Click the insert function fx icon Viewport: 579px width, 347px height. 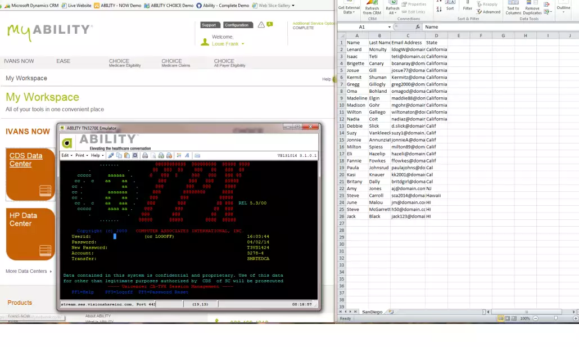click(418, 27)
